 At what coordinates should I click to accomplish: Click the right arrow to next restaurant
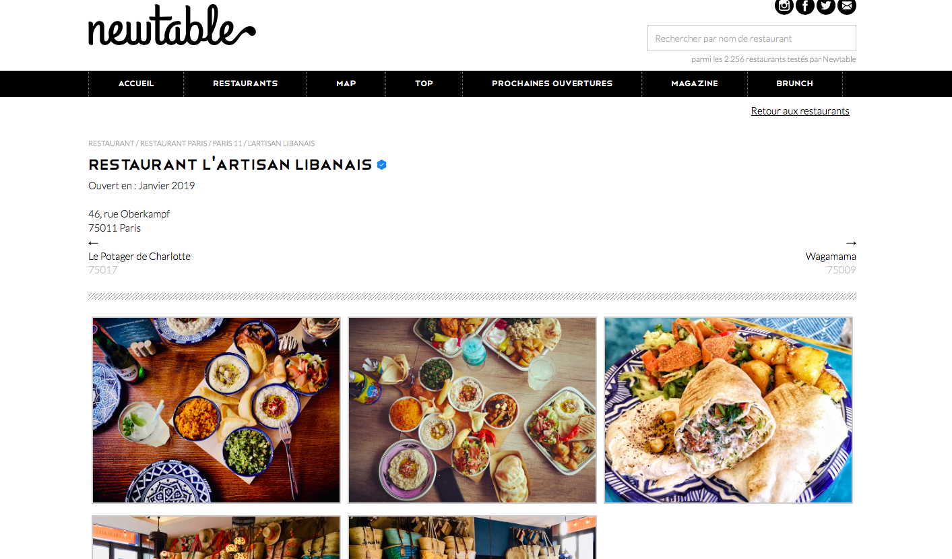tap(851, 242)
